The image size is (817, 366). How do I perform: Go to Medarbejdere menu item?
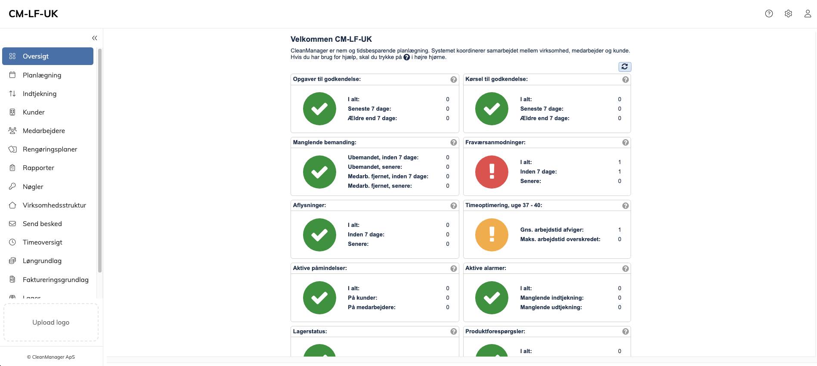(43, 131)
